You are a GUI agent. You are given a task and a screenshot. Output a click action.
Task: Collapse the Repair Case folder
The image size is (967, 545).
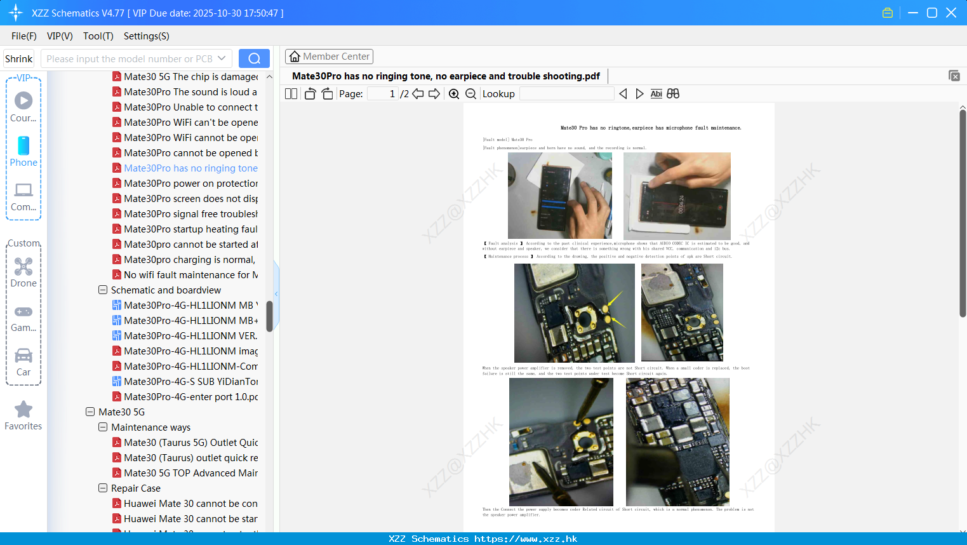tap(103, 488)
